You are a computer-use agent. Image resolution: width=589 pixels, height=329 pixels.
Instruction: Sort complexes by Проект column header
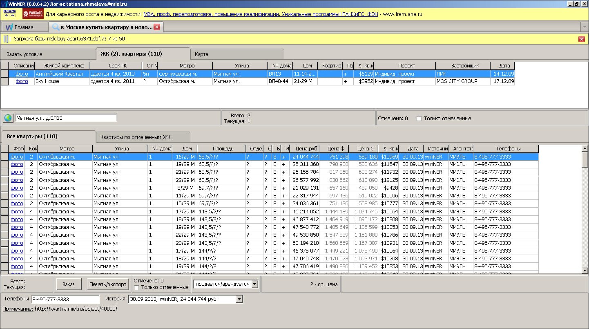click(x=405, y=66)
